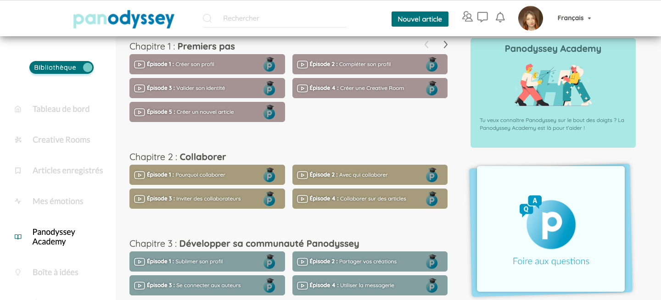Image resolution: width=661 pixels, height=300 pixels.
Task: Click academy badge on Collaborer sur des articles
Action: (432, 199)
